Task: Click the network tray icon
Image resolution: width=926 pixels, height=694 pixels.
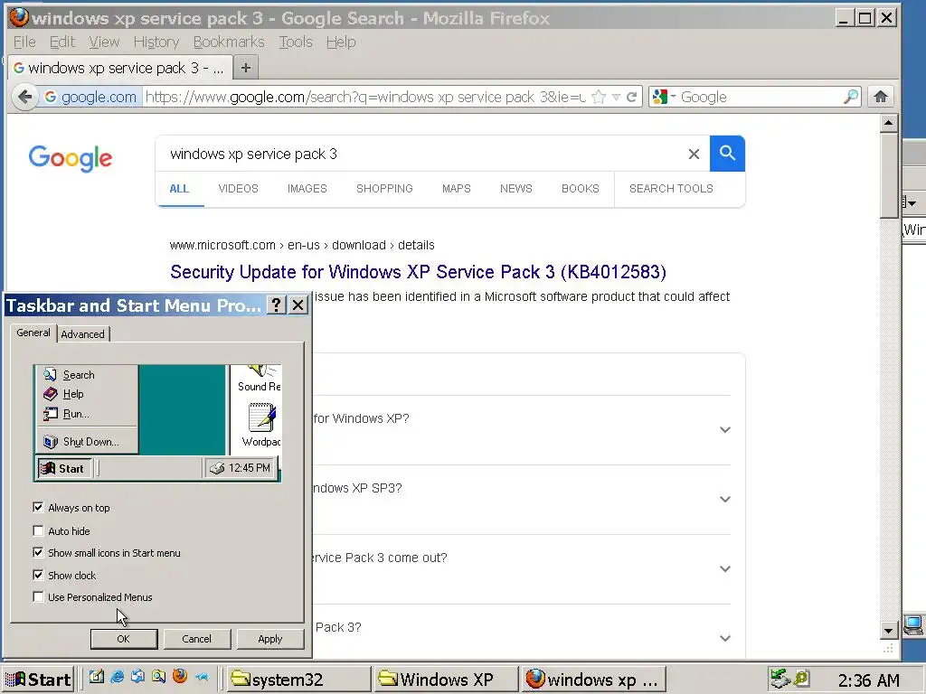Action: tap(780, 678)
